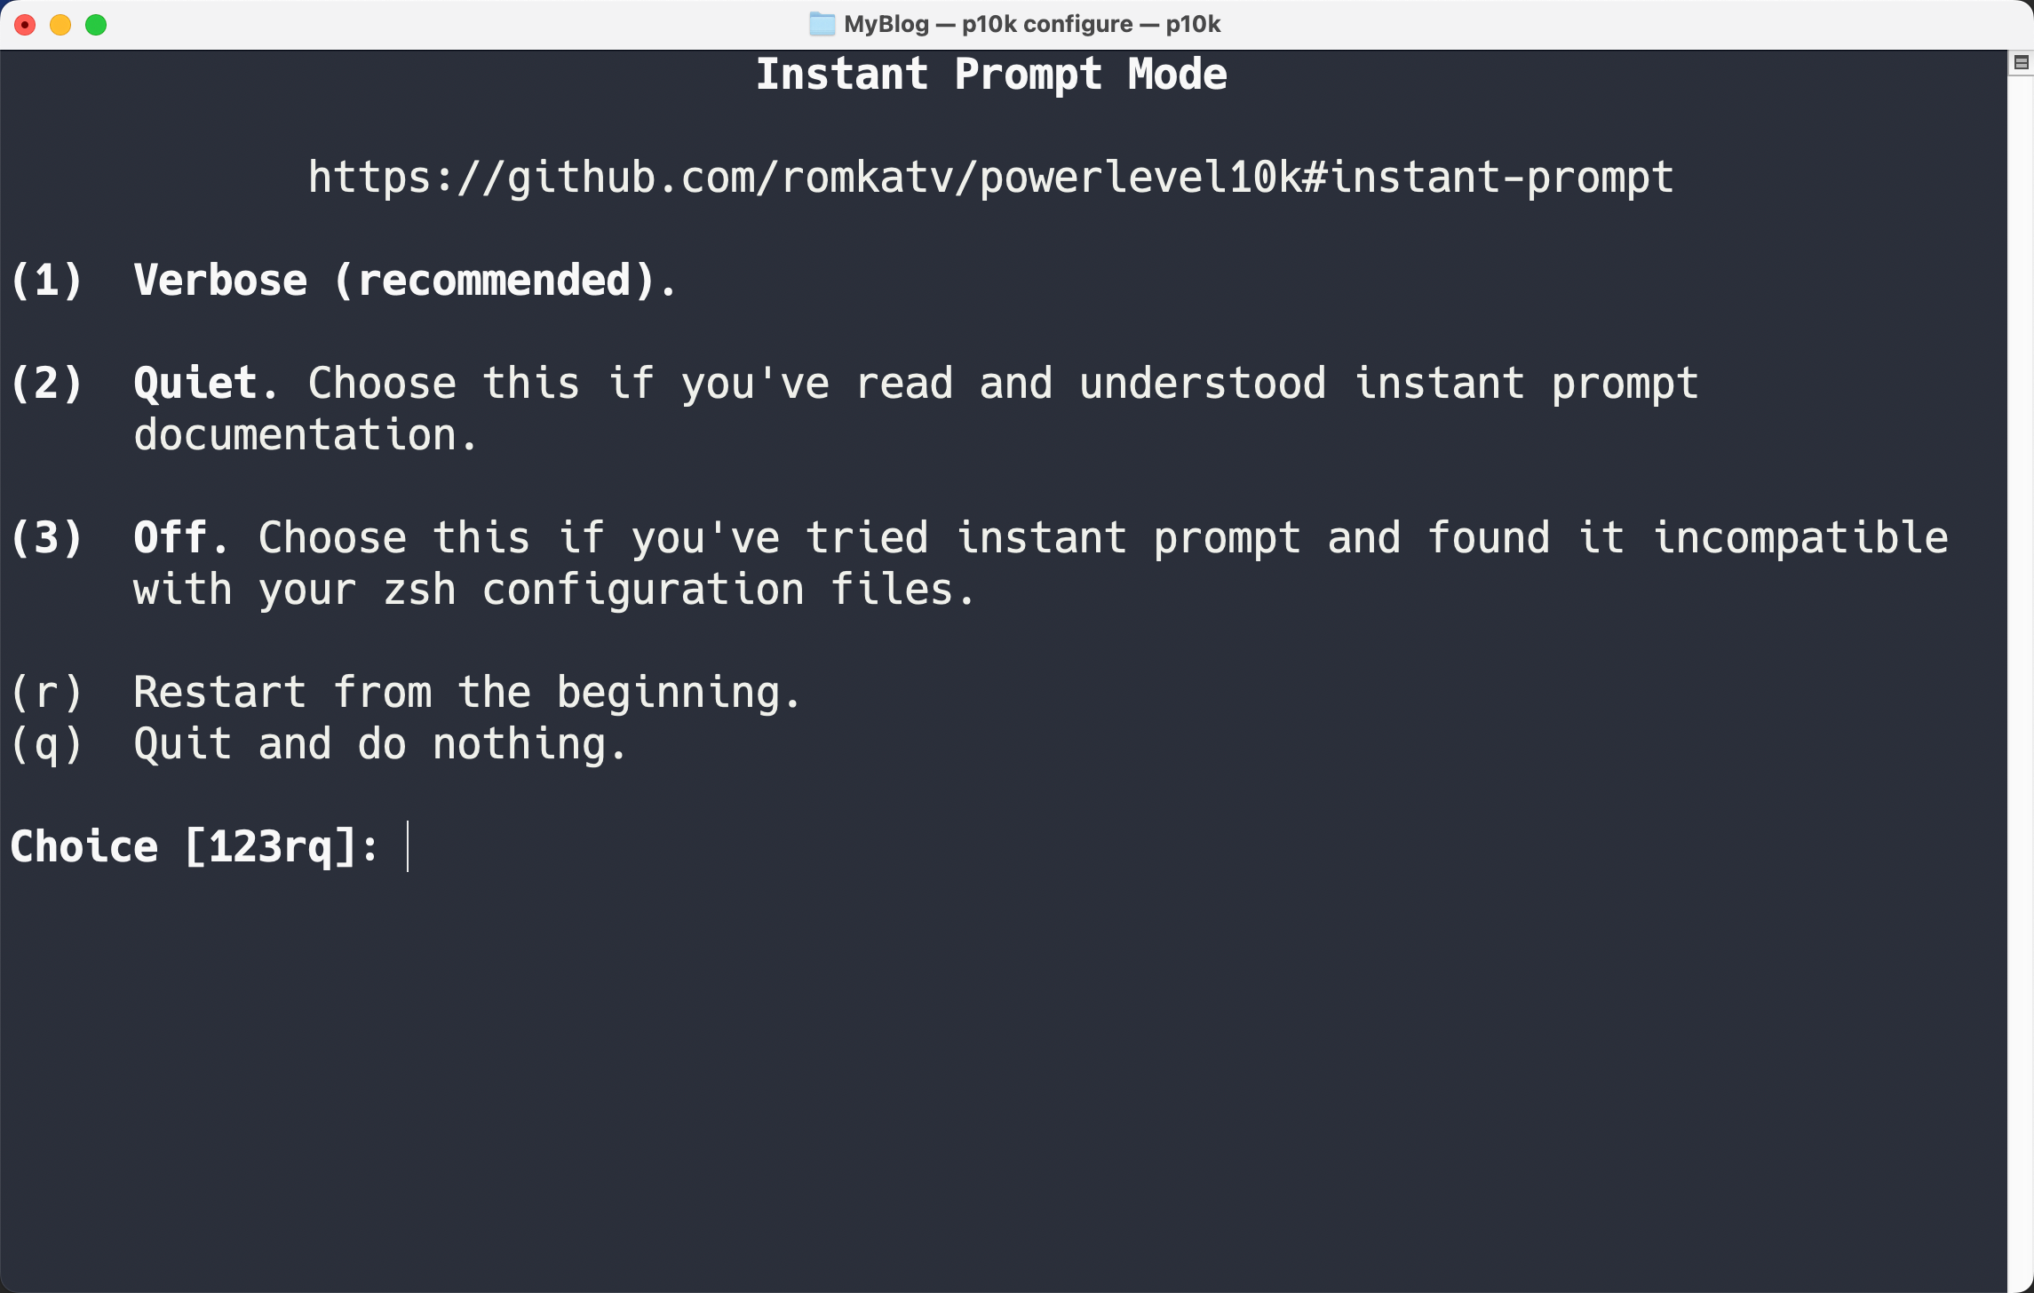Click the MyBlog folder icon in title bar

pos(822,24)
